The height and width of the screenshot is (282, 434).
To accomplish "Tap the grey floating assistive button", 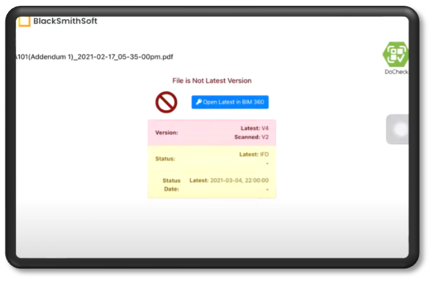I will tap(397, 129).
